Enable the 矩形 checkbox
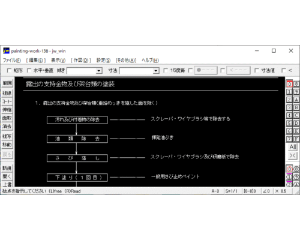 (x=9, y=70)
